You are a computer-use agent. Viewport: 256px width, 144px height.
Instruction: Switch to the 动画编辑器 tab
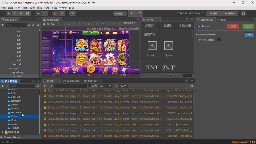coord(71,81)
